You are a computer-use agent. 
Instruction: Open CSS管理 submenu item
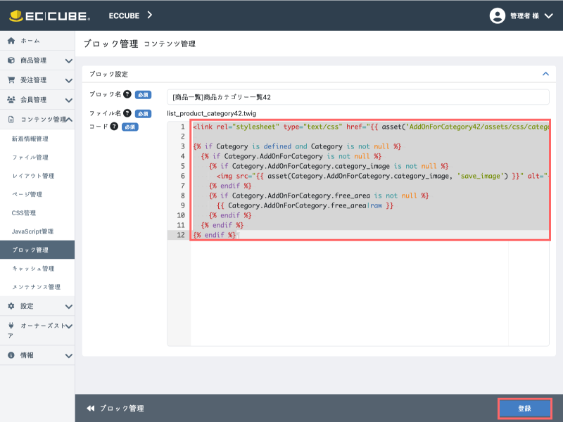coord(24,213)
